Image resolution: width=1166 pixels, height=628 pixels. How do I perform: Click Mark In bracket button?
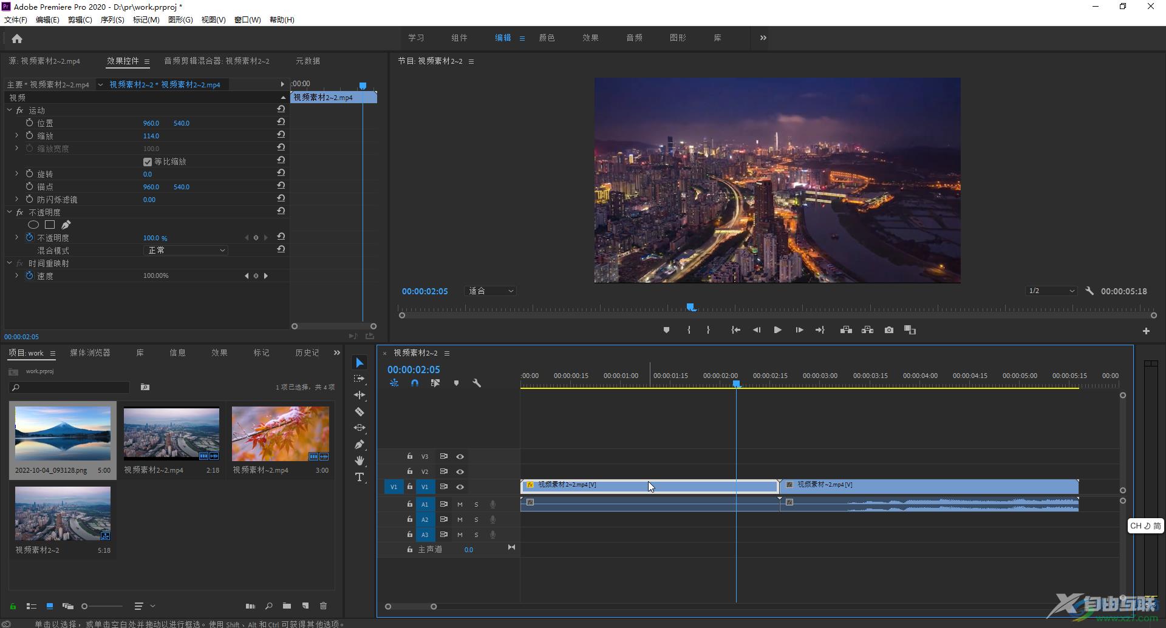tap(689, 330)
